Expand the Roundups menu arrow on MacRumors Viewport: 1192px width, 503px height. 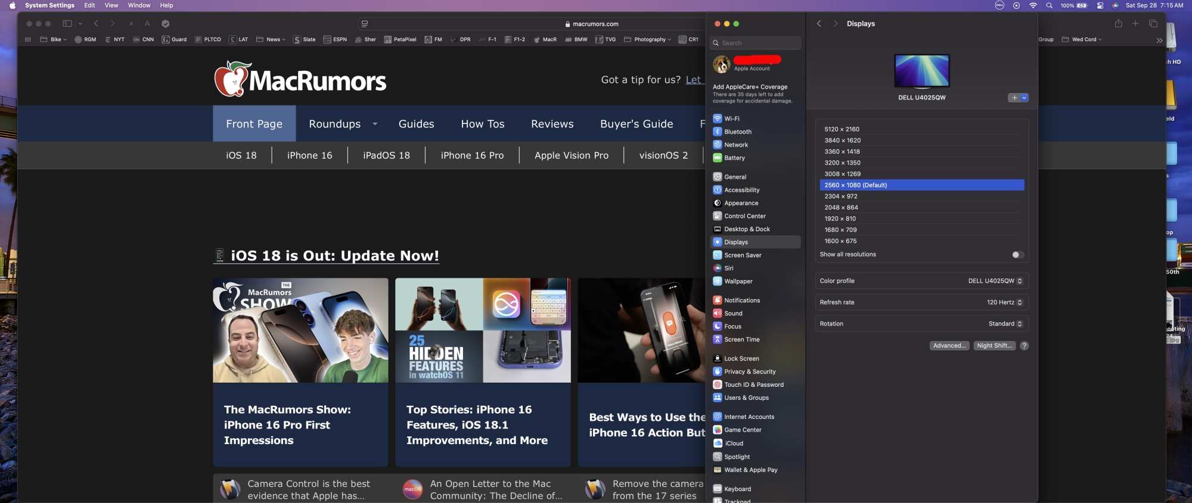click(x=375, y=124)
